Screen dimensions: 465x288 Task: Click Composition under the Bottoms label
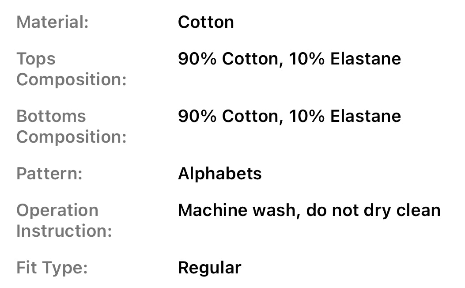[x=71, y=137]
